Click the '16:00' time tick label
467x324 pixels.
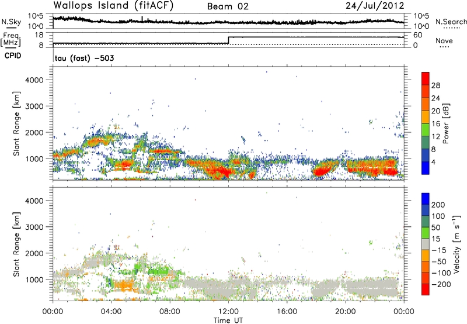pyautogui.click(x=287, y=312)
